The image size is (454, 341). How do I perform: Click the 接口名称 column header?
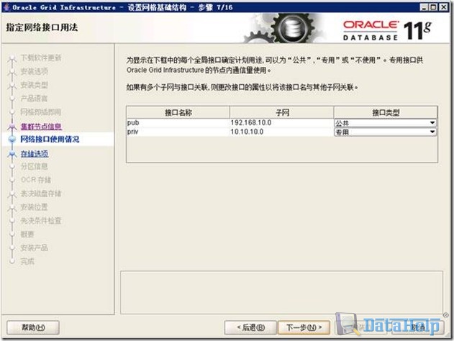pyautogui.click(x=178, y=112)
